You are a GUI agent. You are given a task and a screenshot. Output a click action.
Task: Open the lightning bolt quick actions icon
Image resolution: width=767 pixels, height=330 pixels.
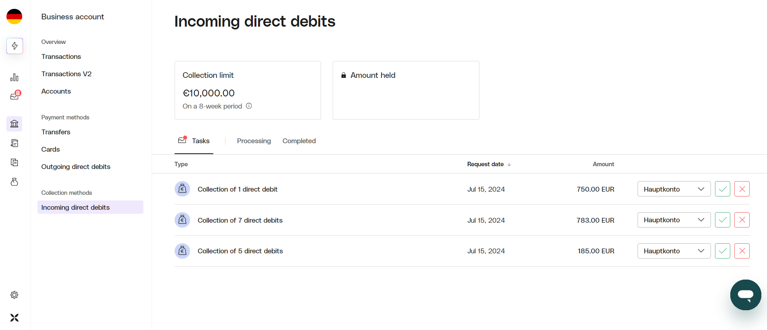pos(15,46)
